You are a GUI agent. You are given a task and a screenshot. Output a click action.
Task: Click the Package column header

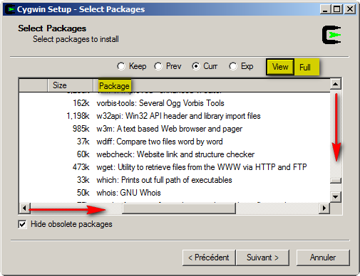tap(114, 85)
